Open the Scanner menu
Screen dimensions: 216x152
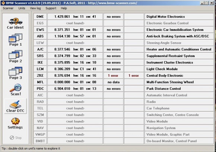[8, 8]
